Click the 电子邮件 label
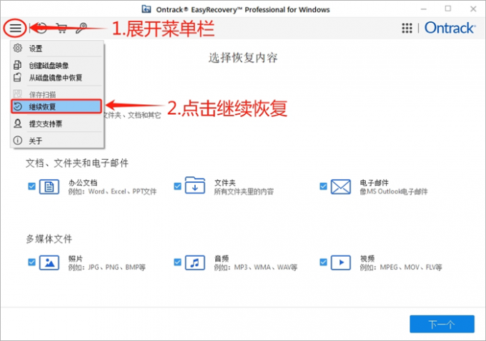The height and width of the screenshot is (341, 486). click(374, 183)
